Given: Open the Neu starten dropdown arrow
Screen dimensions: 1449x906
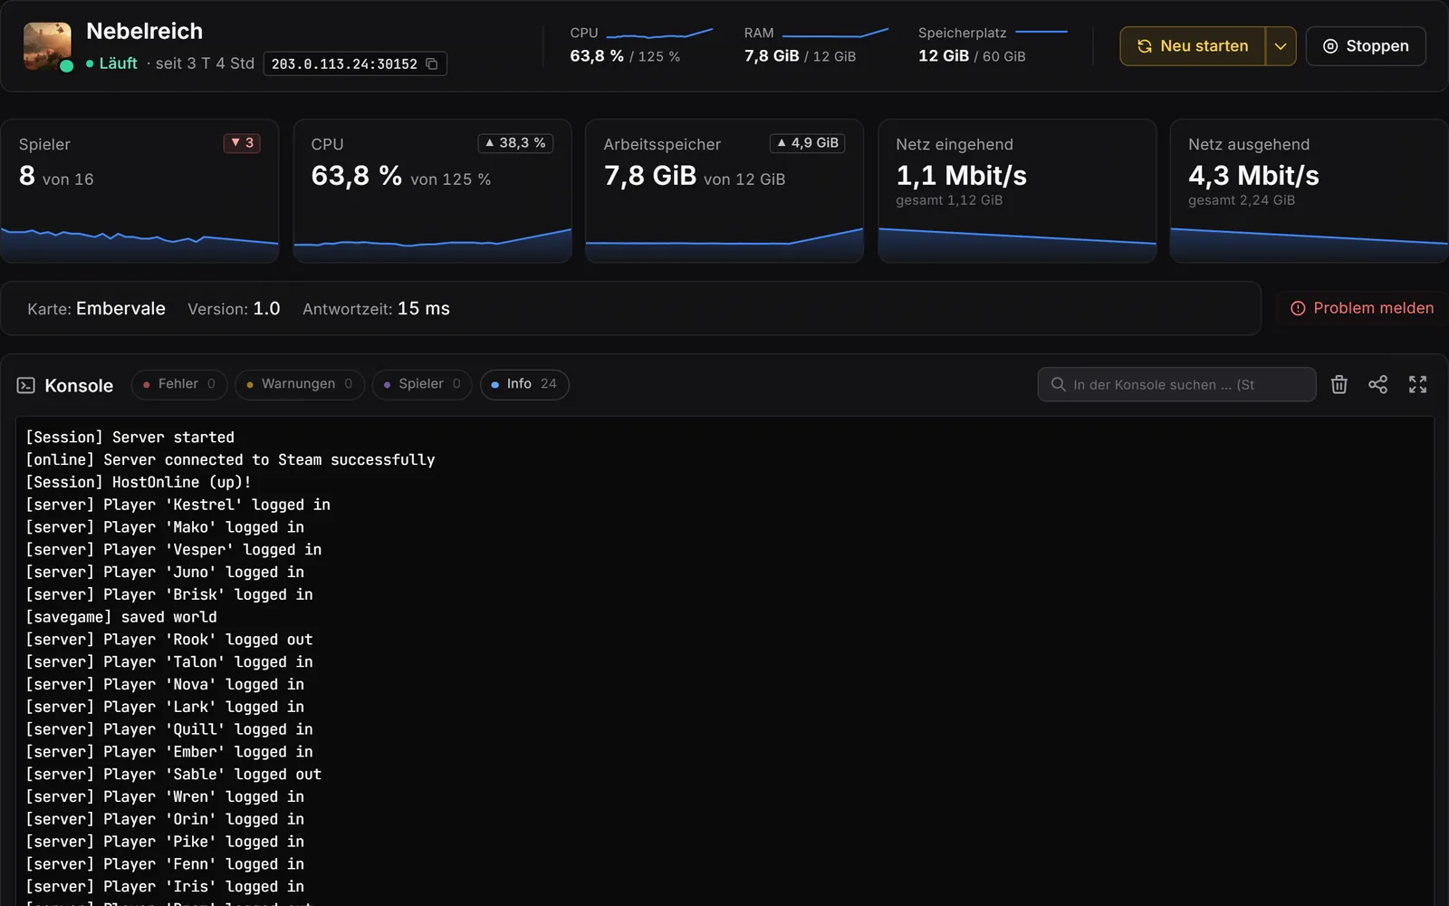Looking at the screenshot, I should tap(1281, 46).
